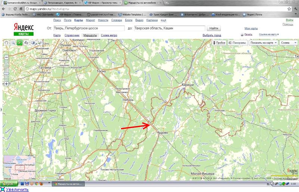Click the Войти login link
Screen dimensions: 299x192
[289, 20]
